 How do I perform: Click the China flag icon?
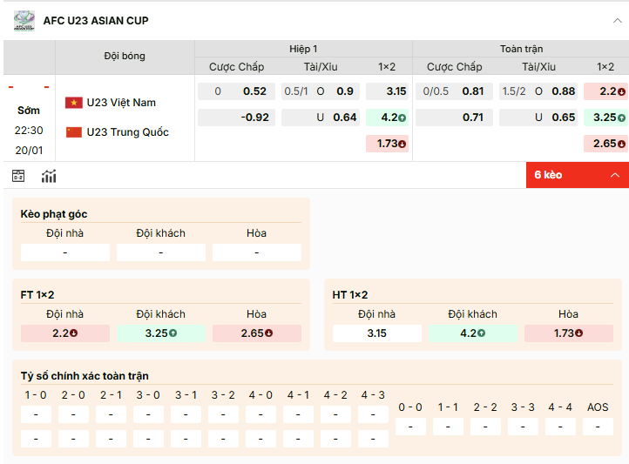[x=74, y=132]
